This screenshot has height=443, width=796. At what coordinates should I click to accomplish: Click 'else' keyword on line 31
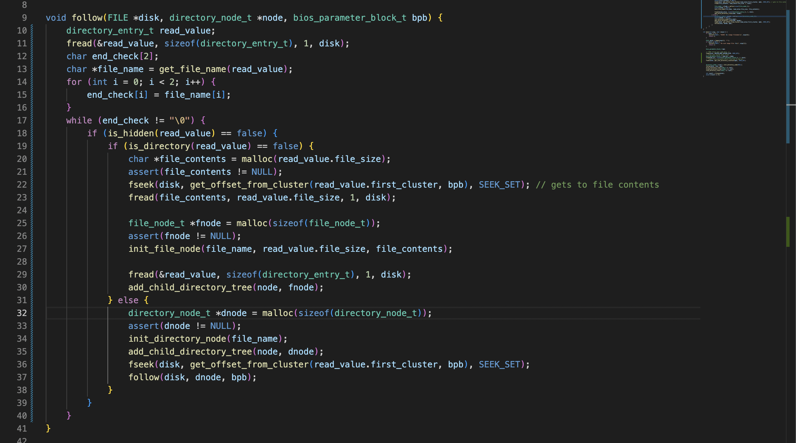(x=128, y=300)
